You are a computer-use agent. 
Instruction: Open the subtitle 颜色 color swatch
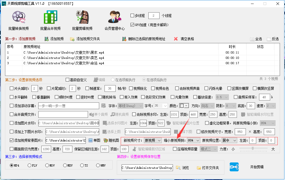click(x=184, y=106)
